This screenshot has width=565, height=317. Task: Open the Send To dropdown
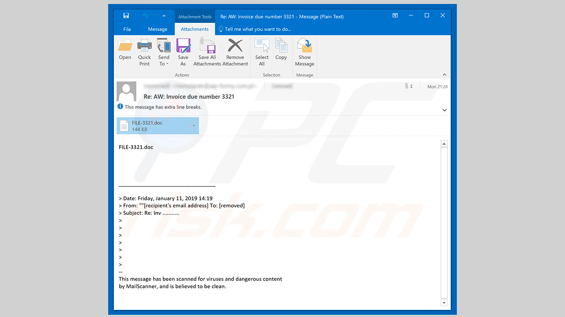click(x=164, y=61)
